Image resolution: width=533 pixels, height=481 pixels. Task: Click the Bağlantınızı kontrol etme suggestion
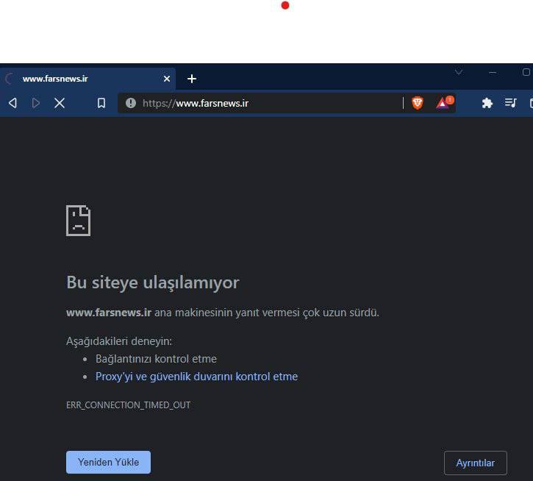tap(156, 359)
